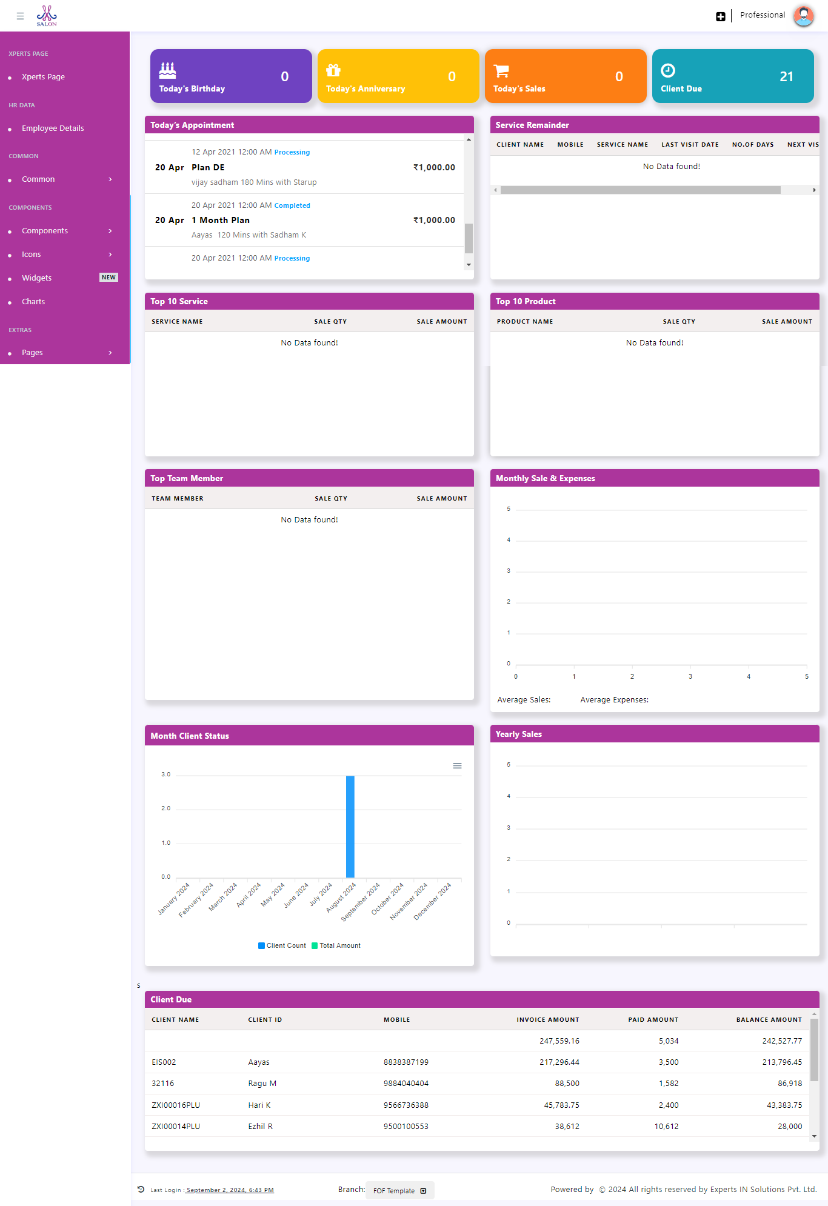This screenshot has width=828, height=1206.
Task: Open the FOF Template branch dropdown
Action: pyautogui.click(x=400, y=1190)
